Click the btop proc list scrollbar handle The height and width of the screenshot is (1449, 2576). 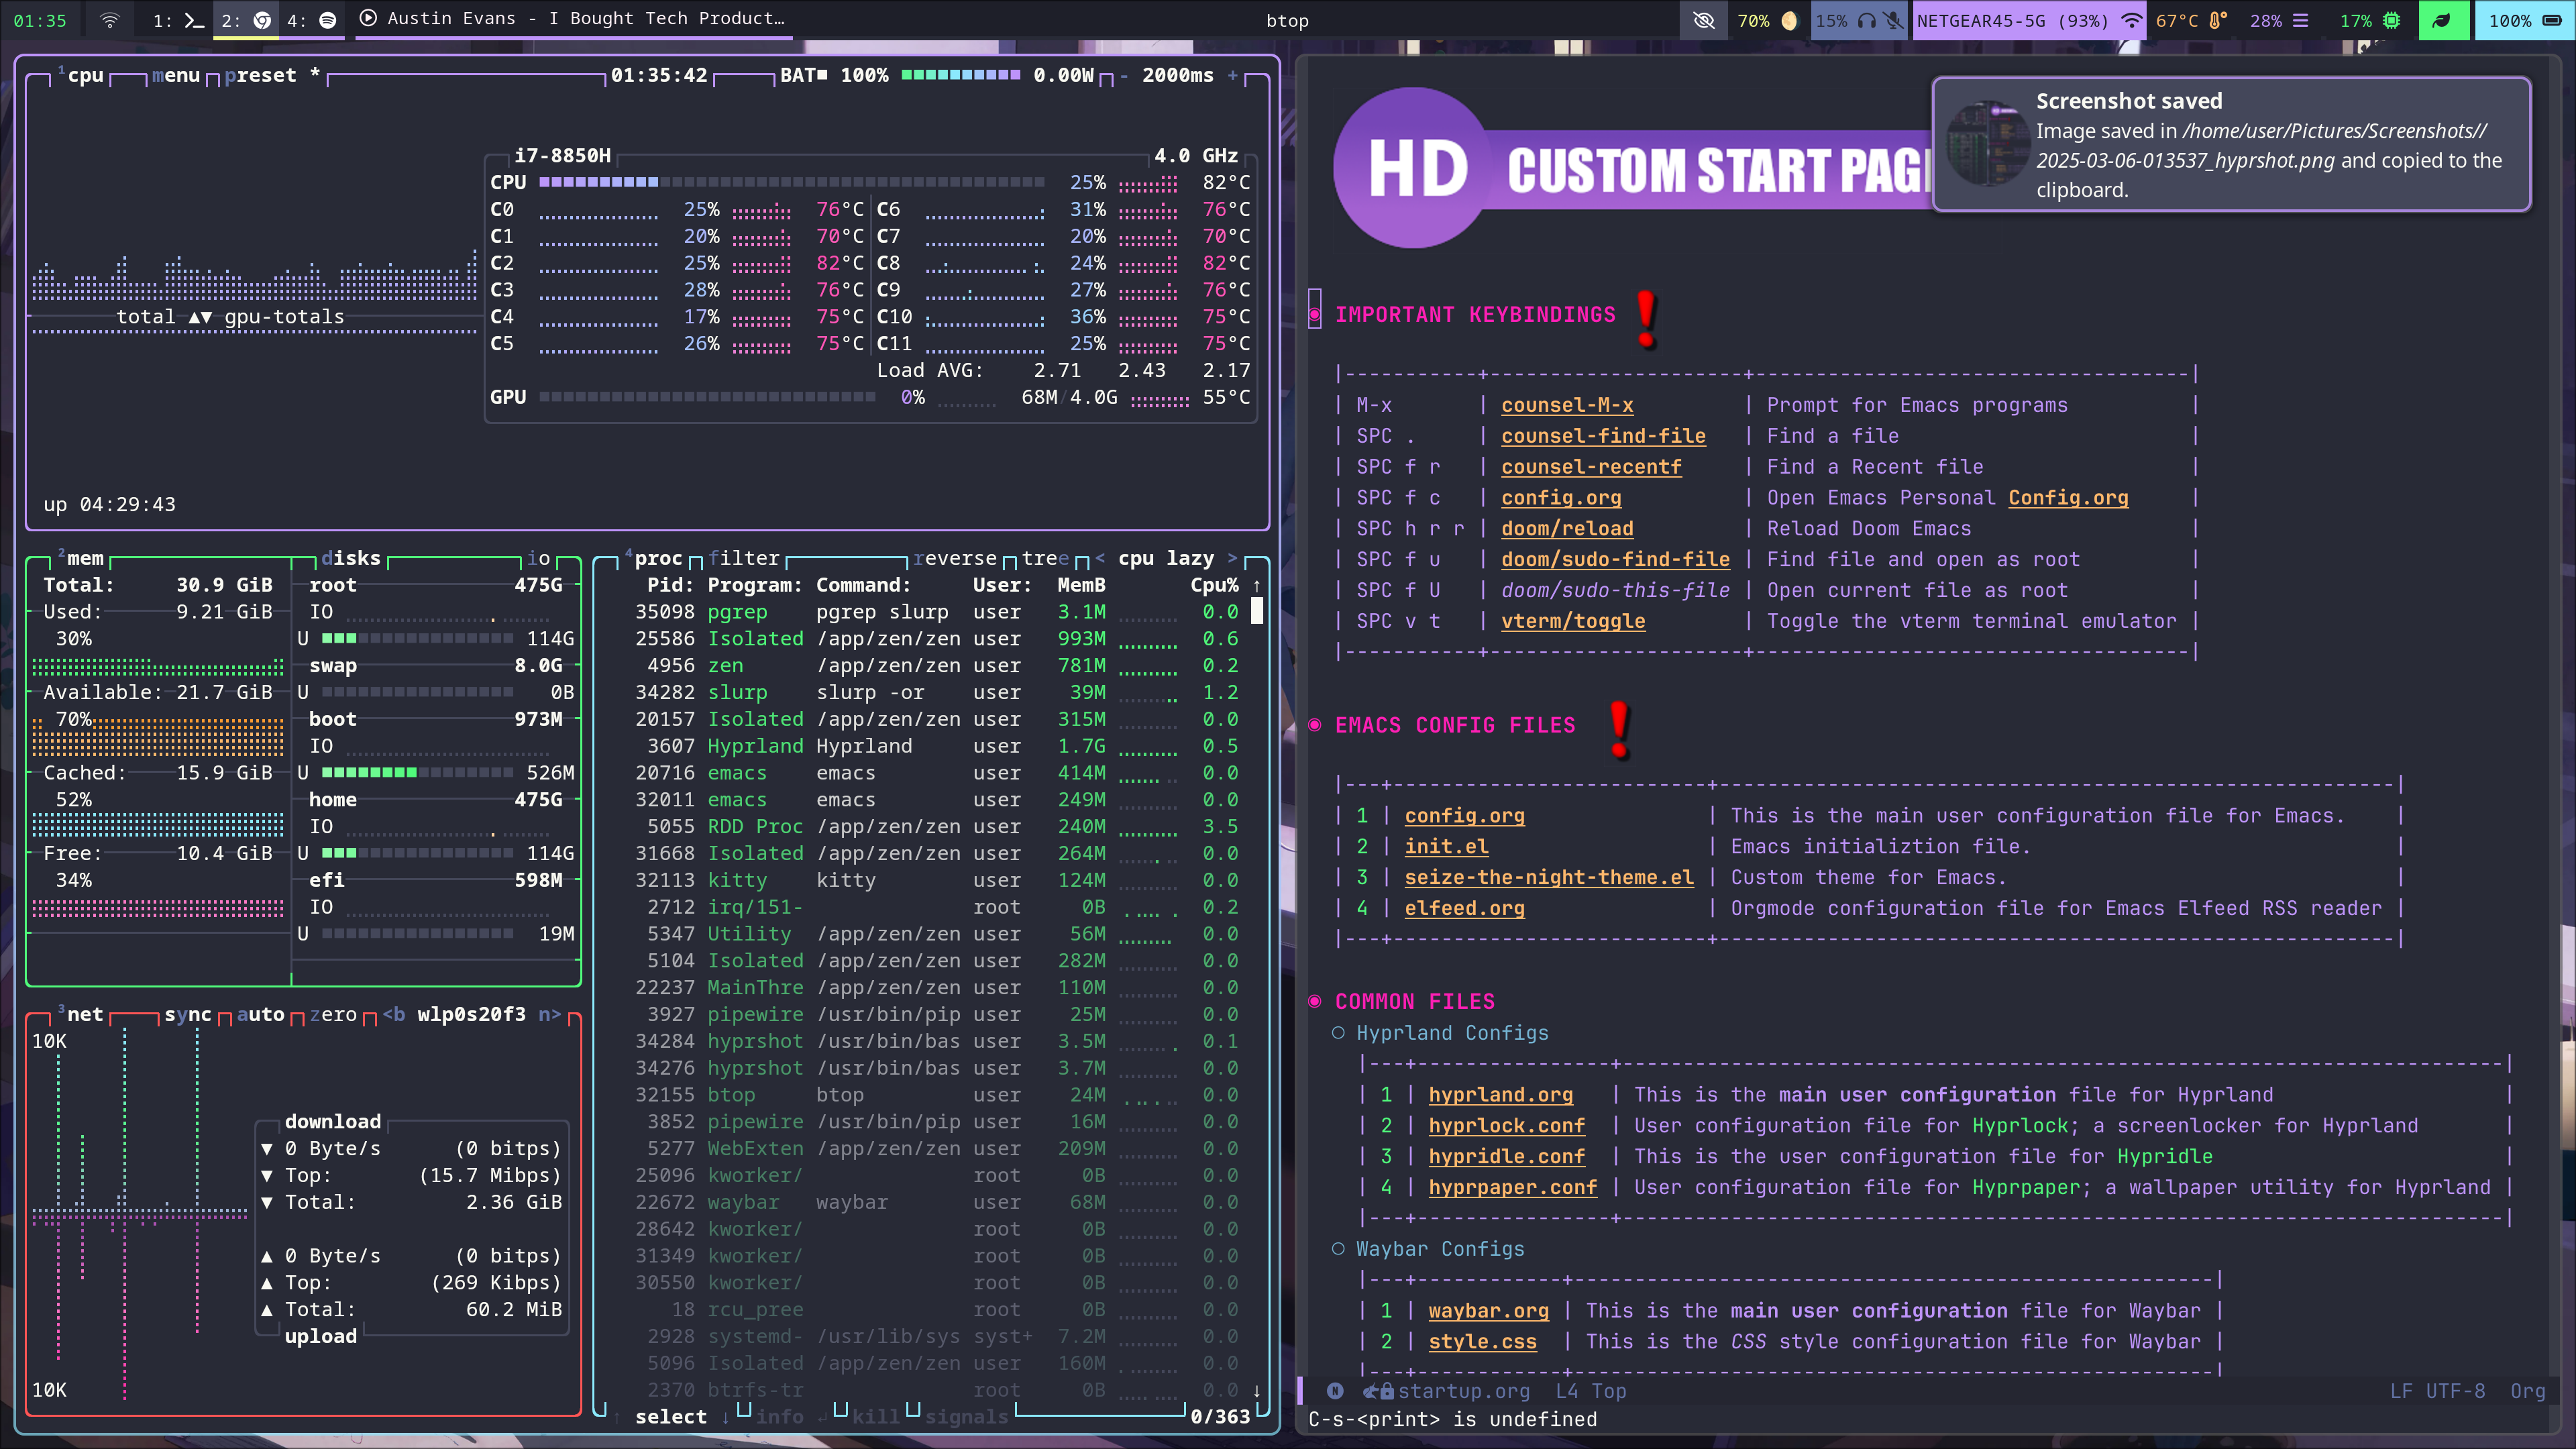coord(1257,611)
